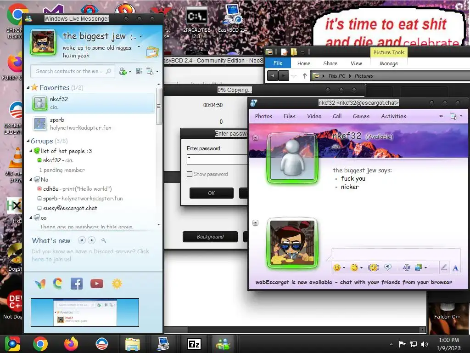Click the webEscargot footer link in chat
This screenshot has height=353, width=470.
(x=354, y=282)
